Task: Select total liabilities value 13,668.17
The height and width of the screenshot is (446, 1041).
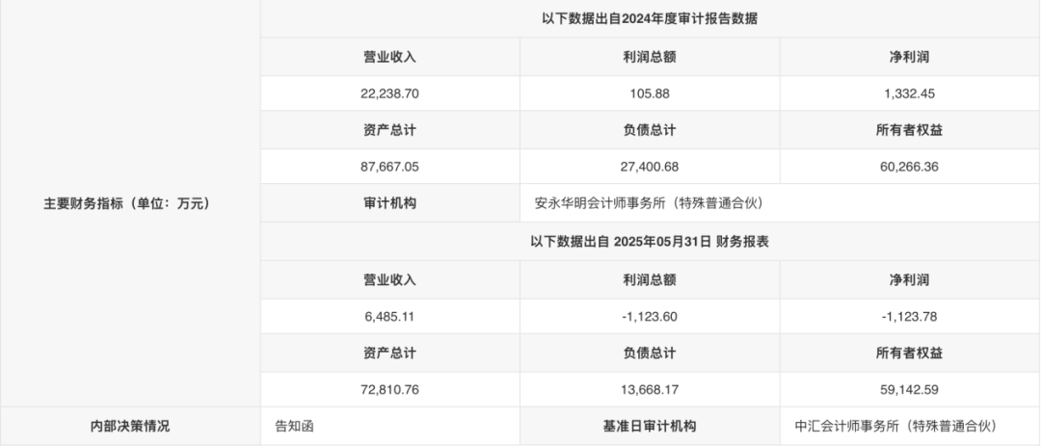Action: click(x=650, y=390)
